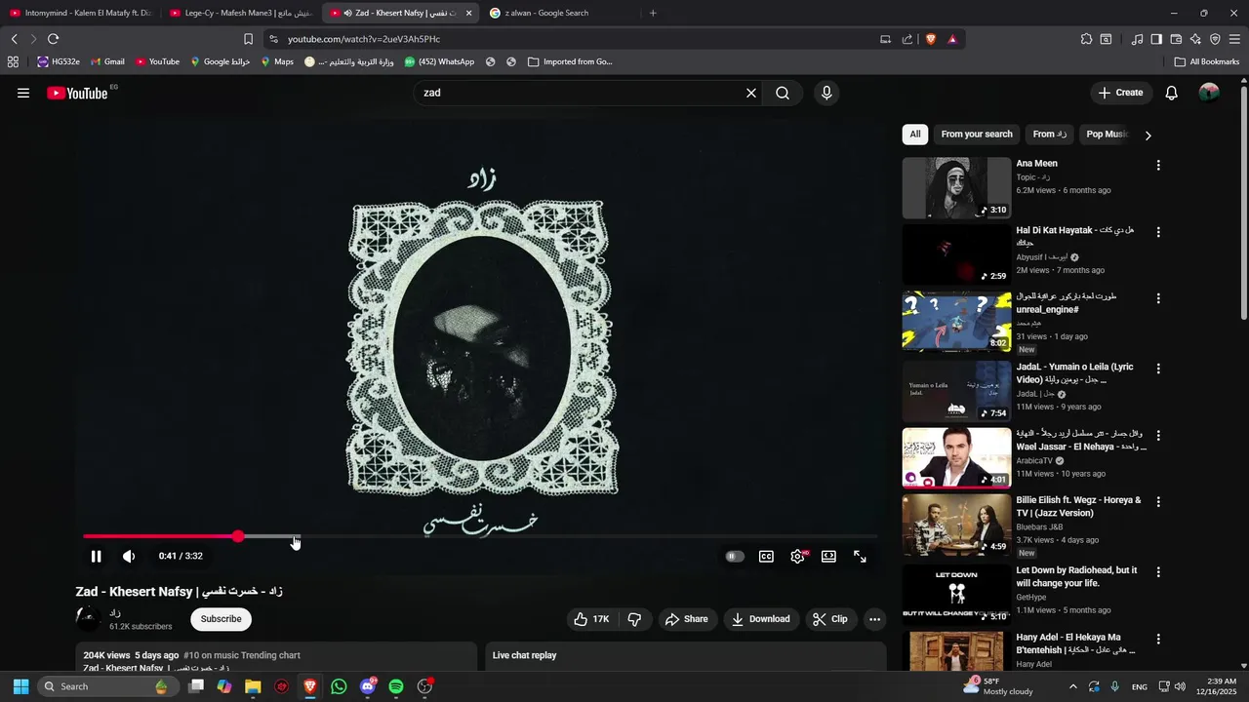The image size is (1249, 702).
Task: Open Brave Wallet icon
Action: coord(1176,39)
